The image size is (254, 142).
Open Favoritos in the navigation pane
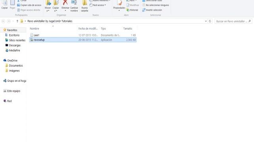[x=12, y=30]
